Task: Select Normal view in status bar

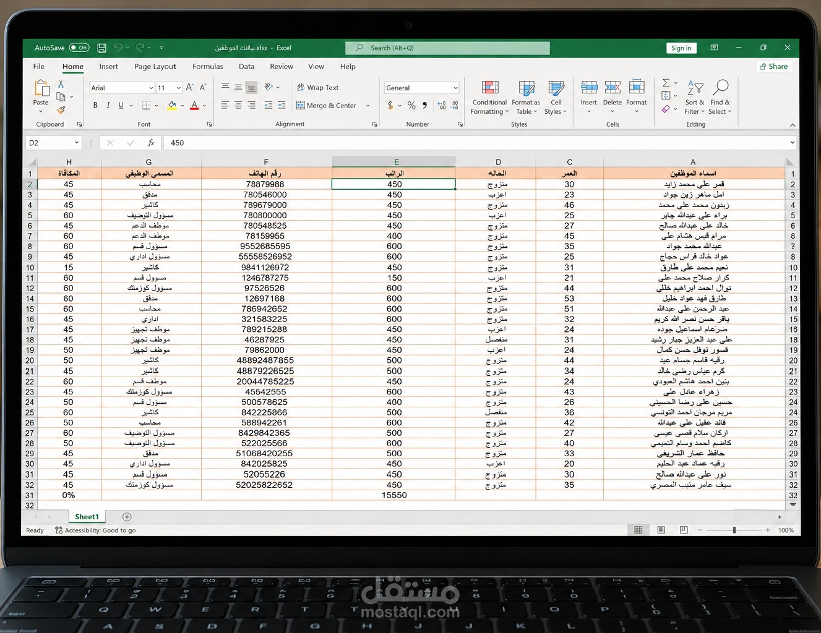Action: coord(638,530)
